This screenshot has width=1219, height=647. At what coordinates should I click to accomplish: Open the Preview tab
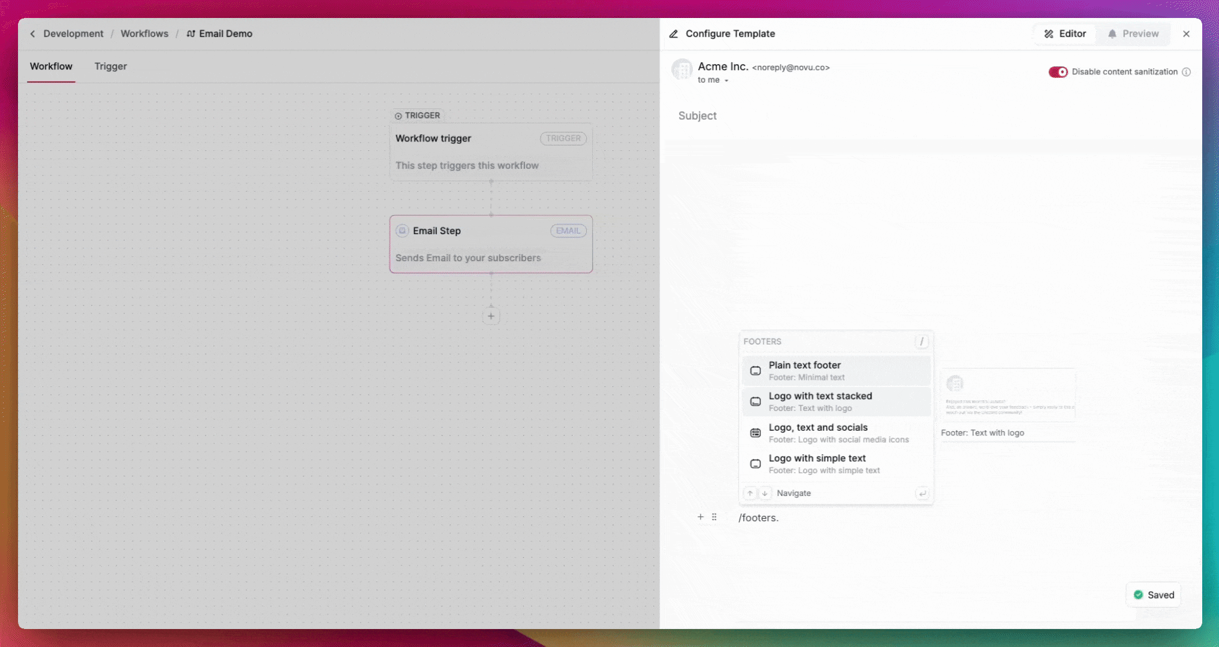click(x=1133, y=34)
